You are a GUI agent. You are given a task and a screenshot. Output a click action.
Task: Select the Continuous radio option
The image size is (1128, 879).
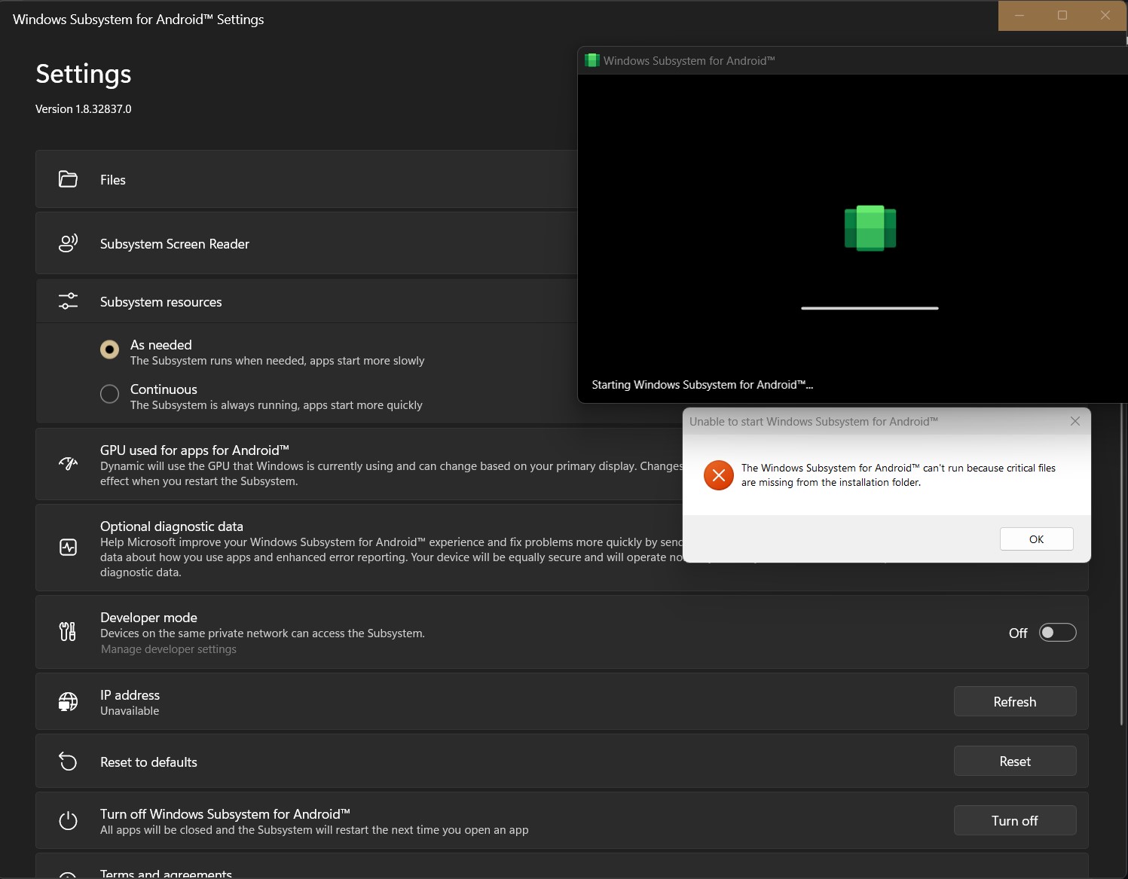coord(109,394)
